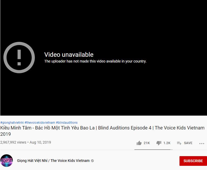Click the verified badge beside channel name
Viewport: 207px width, 170px height.
tap(92, 161)
